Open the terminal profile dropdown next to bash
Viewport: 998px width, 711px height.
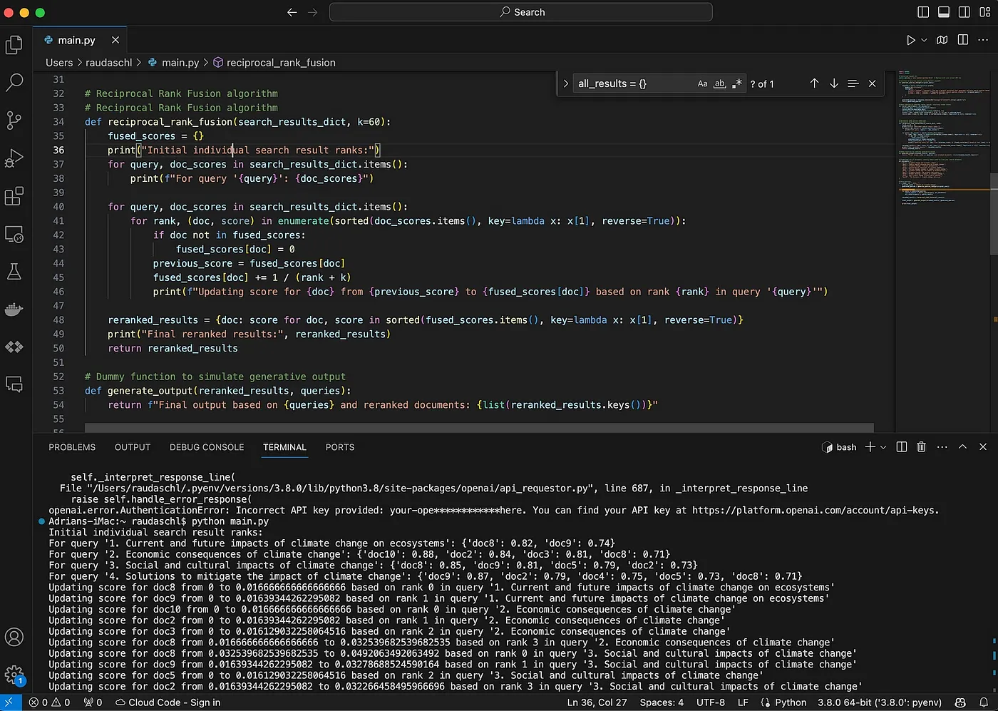[x=884, y=446]
